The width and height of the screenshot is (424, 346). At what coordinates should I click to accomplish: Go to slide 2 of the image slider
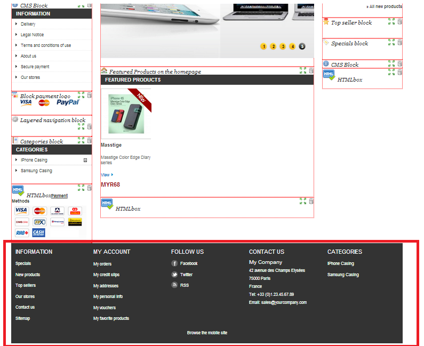point(273,46)
